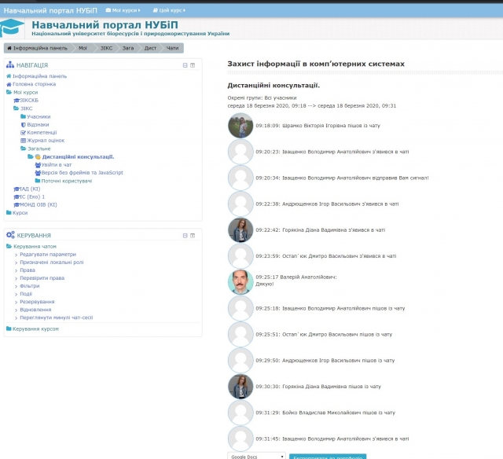503x459 pixels.
Task: Open the МОНД ОІВ (КІ) course
Action: pyautogui.click(x=39, y=204)
